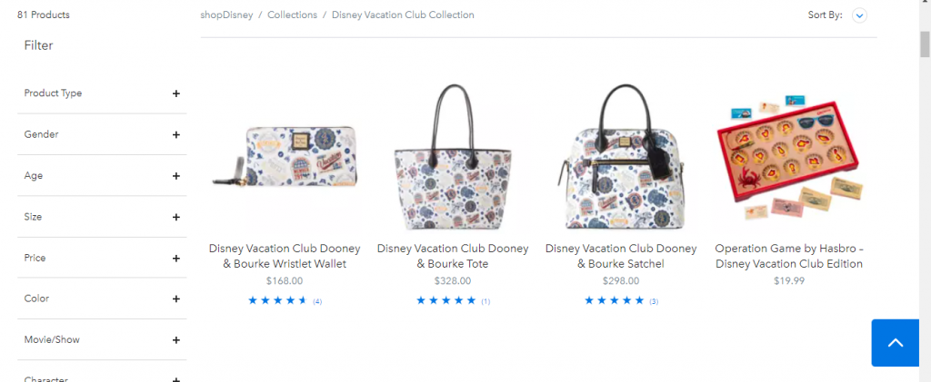Expand the Gender filter plus icon

[x=175, y=134]
